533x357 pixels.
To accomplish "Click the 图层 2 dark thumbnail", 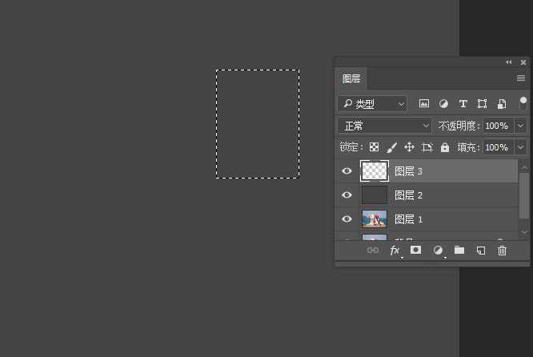I will point(375,195).
